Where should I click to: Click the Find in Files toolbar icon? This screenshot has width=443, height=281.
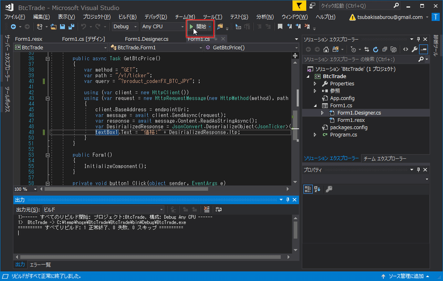pyautogui.click(x=220, y=27)
